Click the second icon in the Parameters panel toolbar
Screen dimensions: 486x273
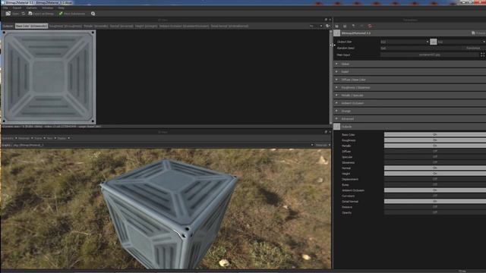coord(345,26)
